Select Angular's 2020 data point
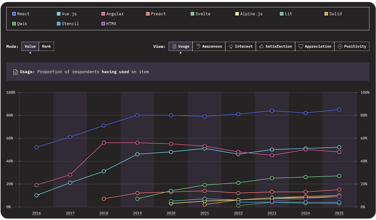The image size is (376, 220). pos(171,144)
